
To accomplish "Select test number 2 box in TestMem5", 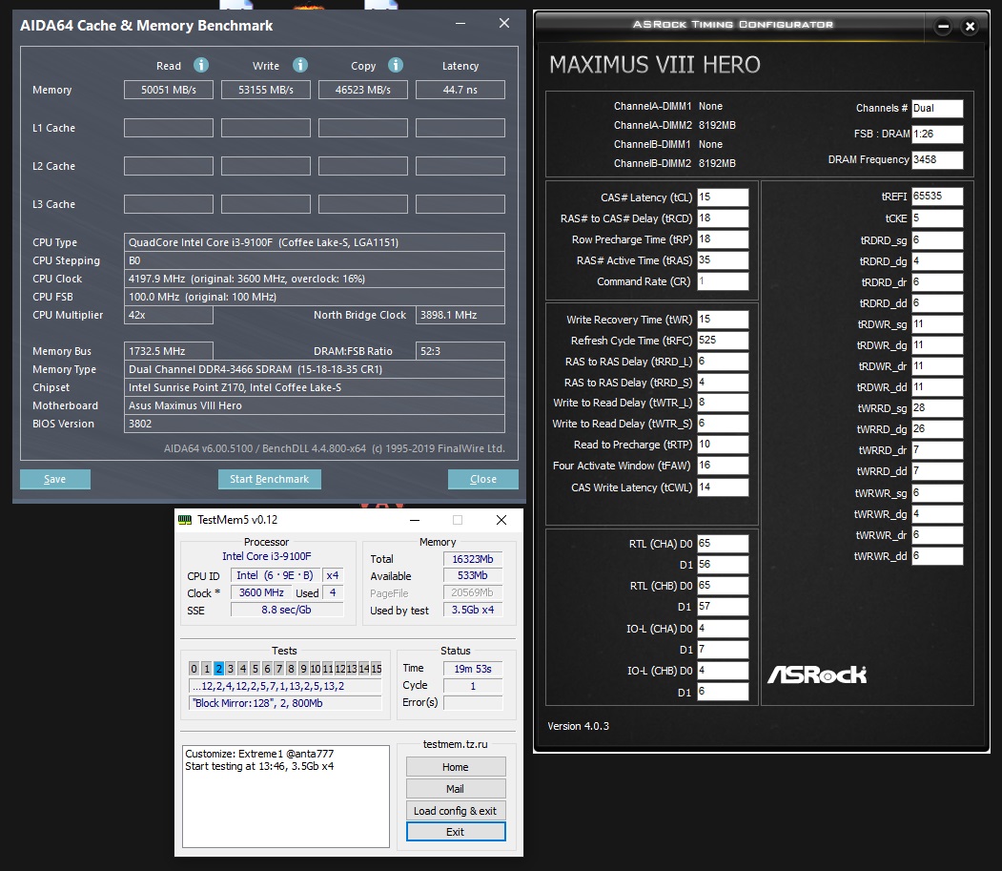I will click(x=218, y=669).
